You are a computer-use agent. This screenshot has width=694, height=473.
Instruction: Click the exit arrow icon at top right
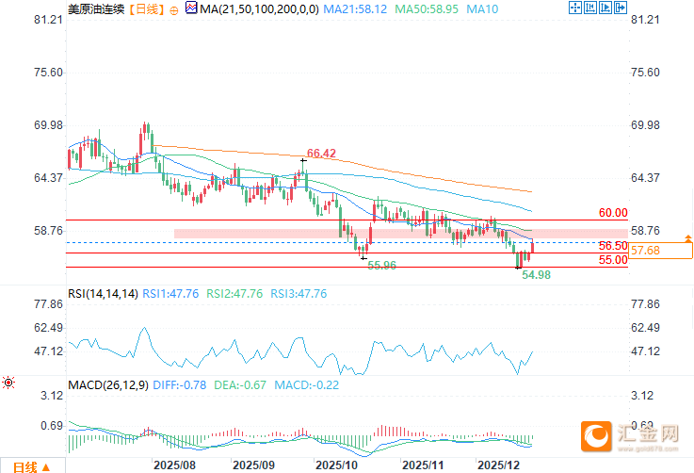tap(621, 8)
